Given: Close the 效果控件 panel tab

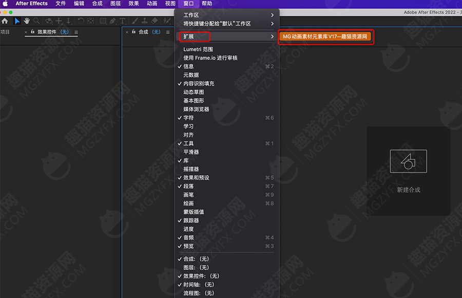Looking at the screenshot, I should click(x=26, y=32).
